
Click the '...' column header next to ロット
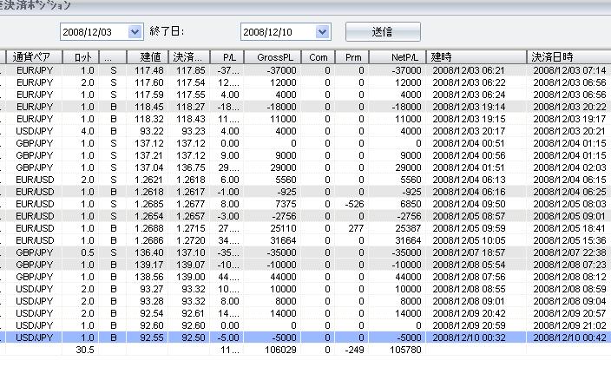113,57
